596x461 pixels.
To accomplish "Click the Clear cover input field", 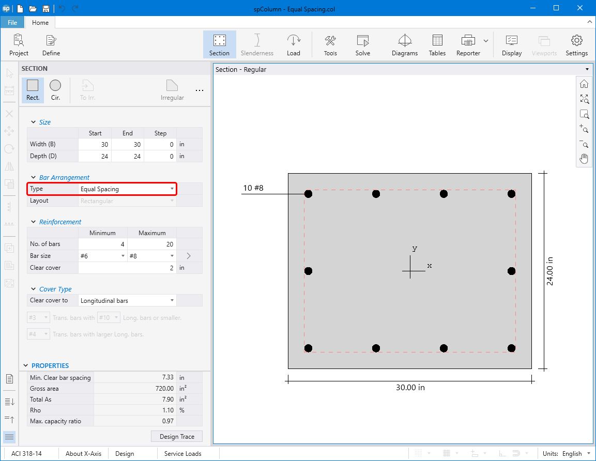I will [127, 268].
